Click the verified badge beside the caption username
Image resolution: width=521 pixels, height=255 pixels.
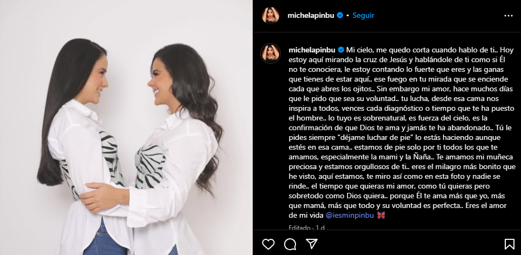coord(340,50)
